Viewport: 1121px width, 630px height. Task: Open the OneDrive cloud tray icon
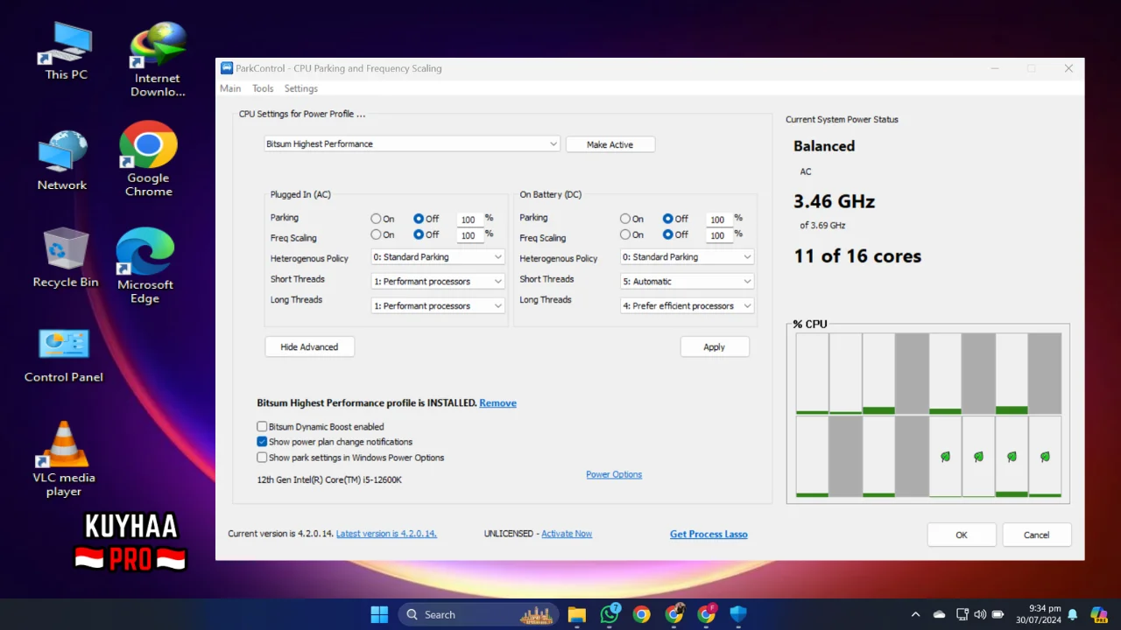(939, 614)
